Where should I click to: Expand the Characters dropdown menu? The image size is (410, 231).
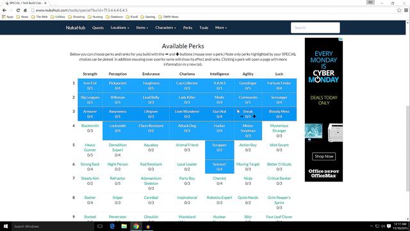point(165,28)
